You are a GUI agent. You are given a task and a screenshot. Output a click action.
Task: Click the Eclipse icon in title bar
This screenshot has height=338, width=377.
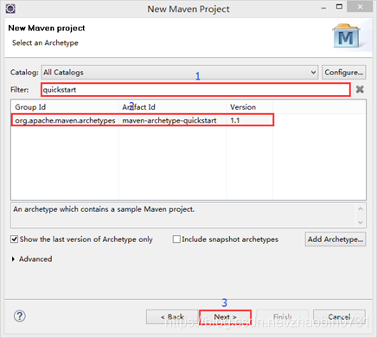10,9
